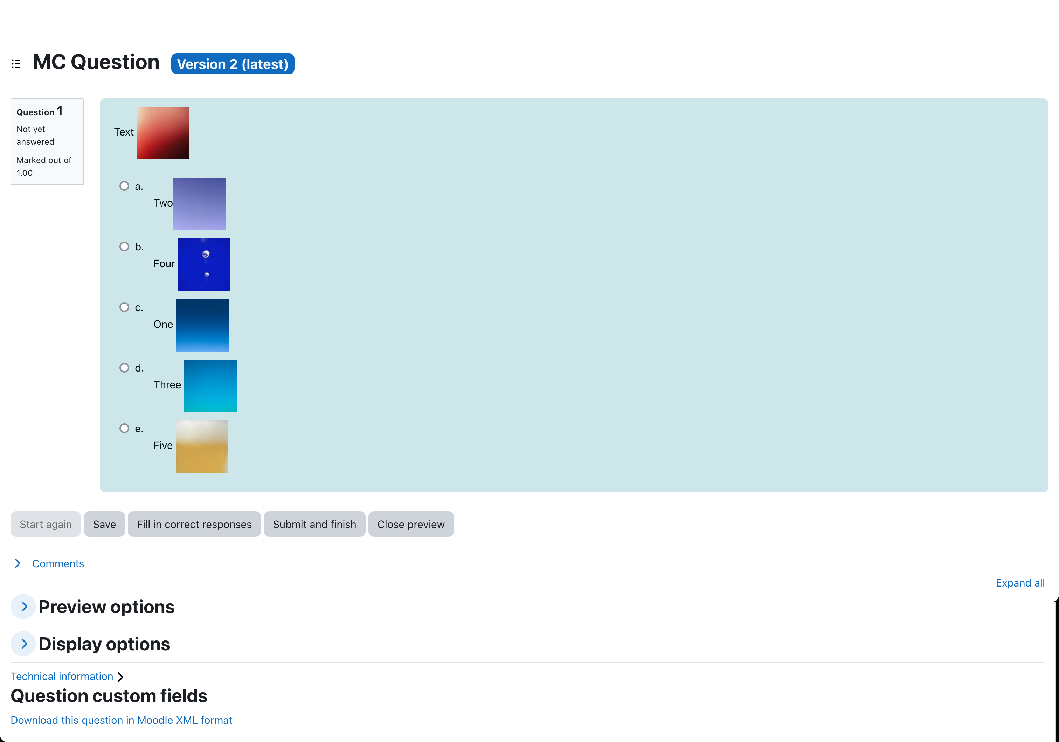Select radio button for answer b

tap(124, 247)
